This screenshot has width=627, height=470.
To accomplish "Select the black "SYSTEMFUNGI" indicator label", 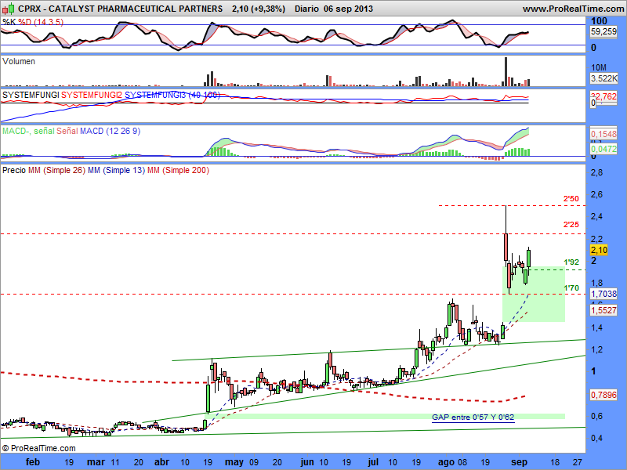I will 31,95.
